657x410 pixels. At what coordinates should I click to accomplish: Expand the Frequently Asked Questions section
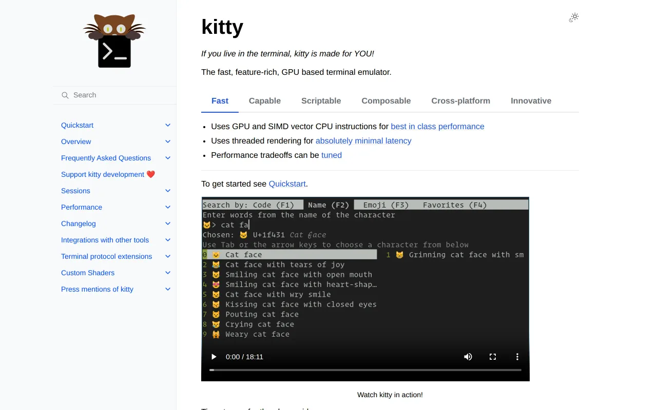(168, 158)
